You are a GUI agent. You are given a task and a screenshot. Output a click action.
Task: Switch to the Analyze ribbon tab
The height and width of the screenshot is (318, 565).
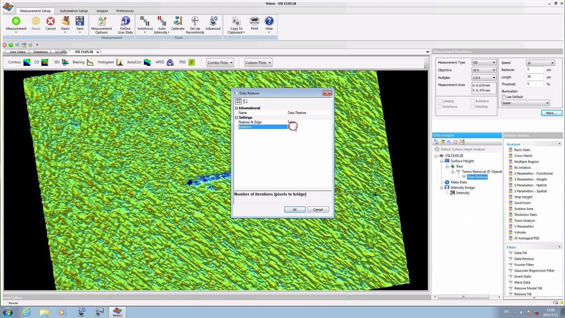coord(102,11)
